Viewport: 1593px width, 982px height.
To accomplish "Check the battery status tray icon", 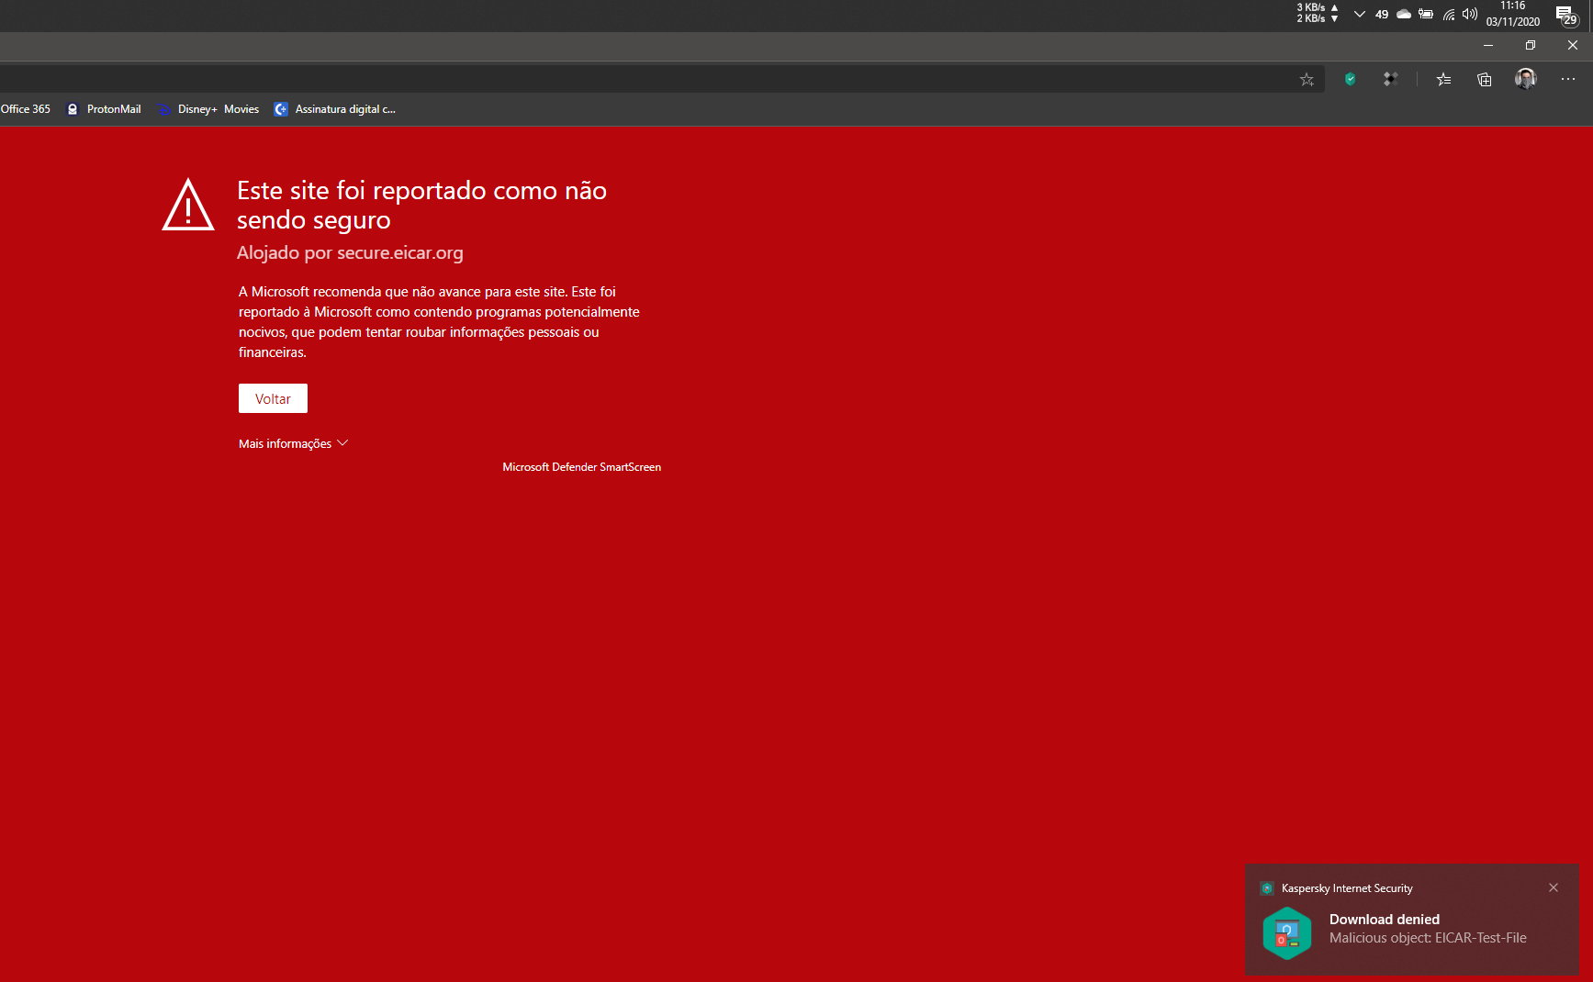I will click(x=1426, y=14).
